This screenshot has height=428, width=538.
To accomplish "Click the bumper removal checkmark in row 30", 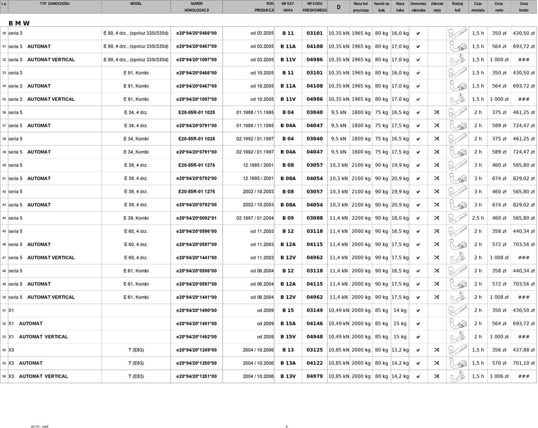I will [418, 34].
